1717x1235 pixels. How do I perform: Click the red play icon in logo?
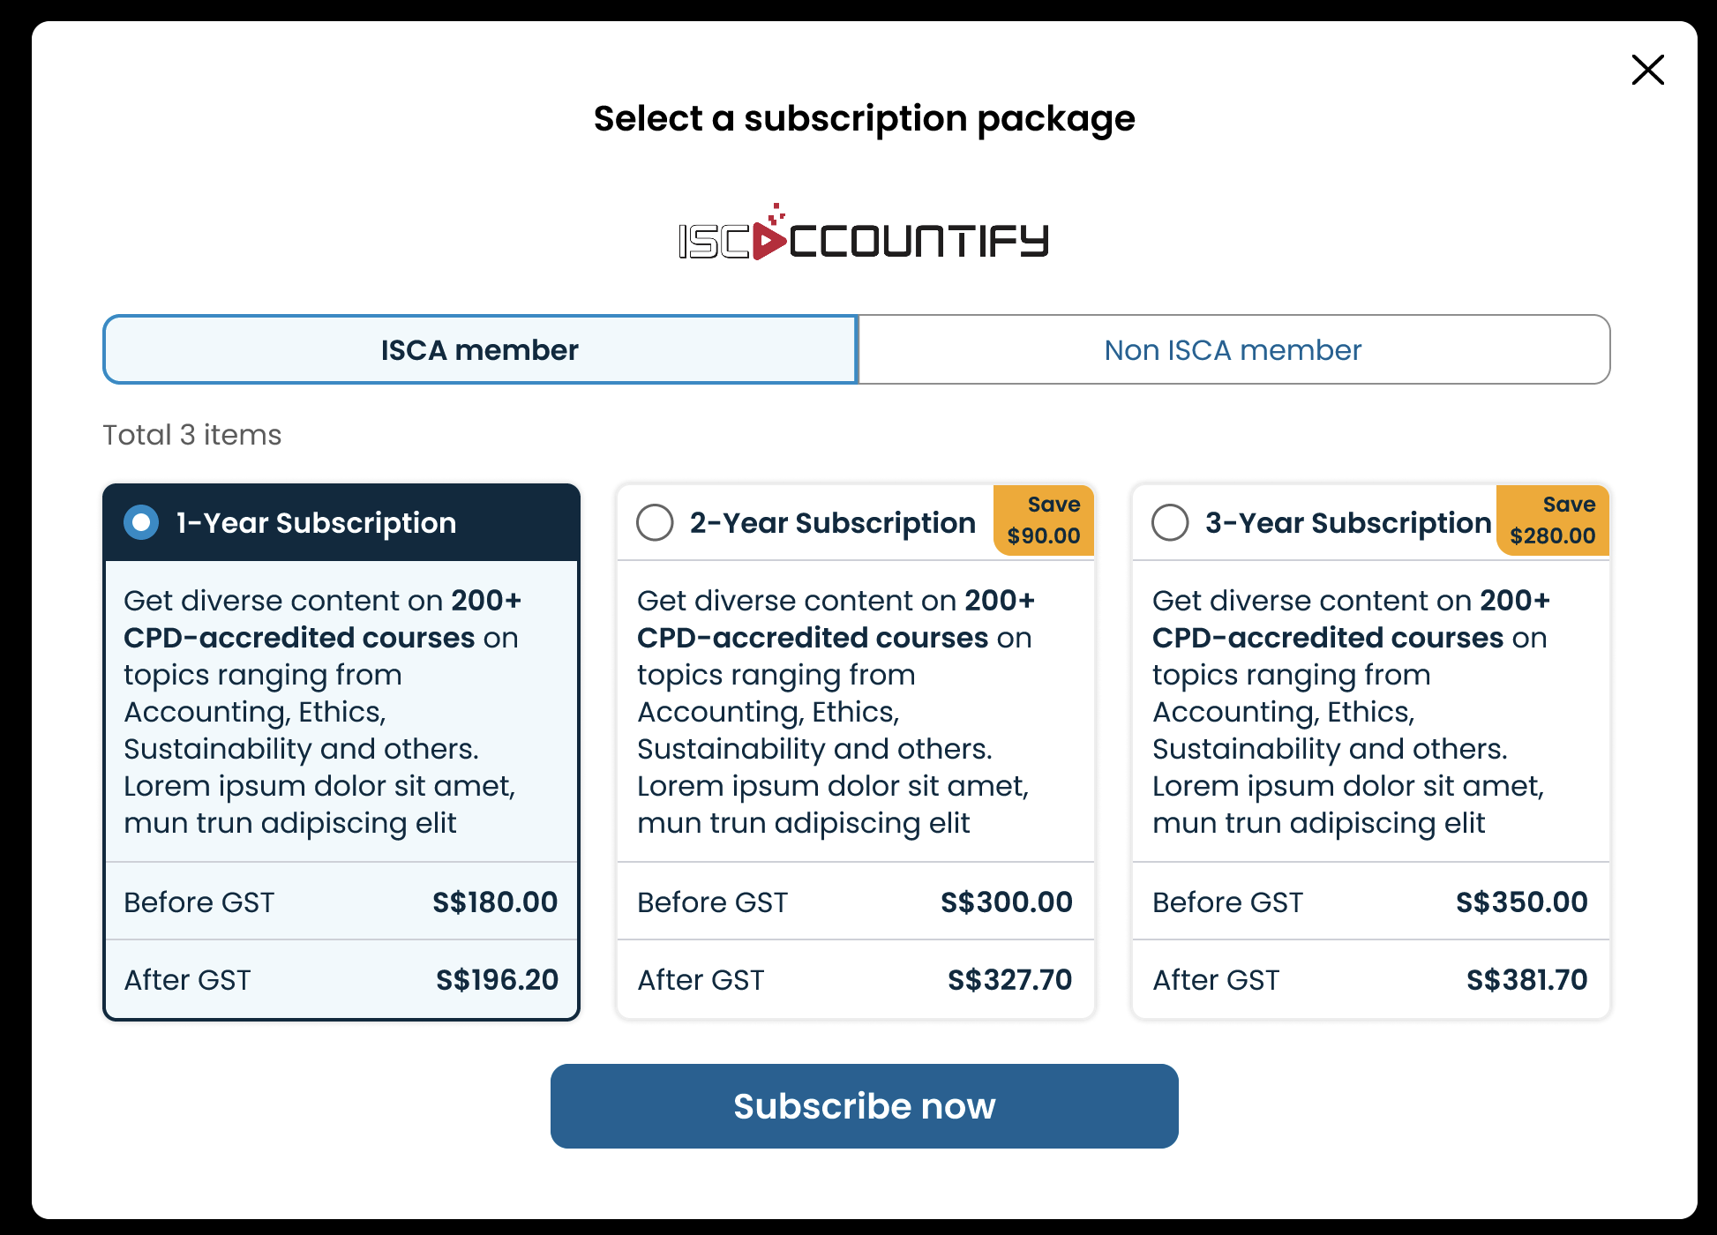pos(769,241)
